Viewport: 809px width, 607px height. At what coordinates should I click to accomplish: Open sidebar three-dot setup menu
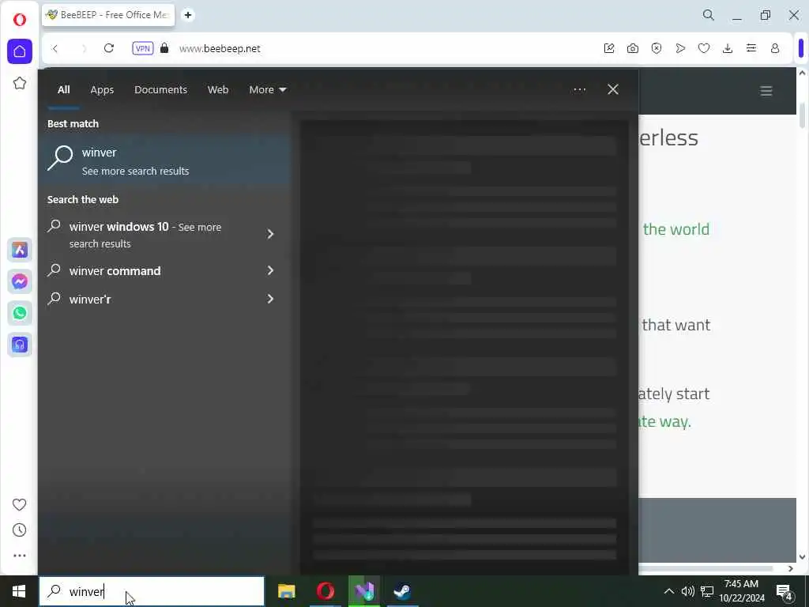[x=20, y=556]
